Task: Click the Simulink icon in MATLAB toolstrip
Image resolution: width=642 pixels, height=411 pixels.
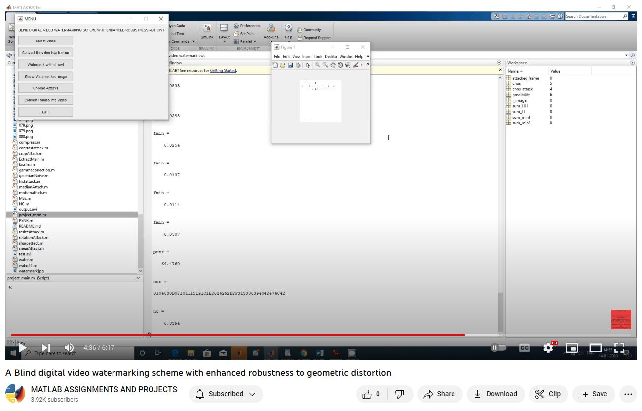Action: [x=207, y=31]
